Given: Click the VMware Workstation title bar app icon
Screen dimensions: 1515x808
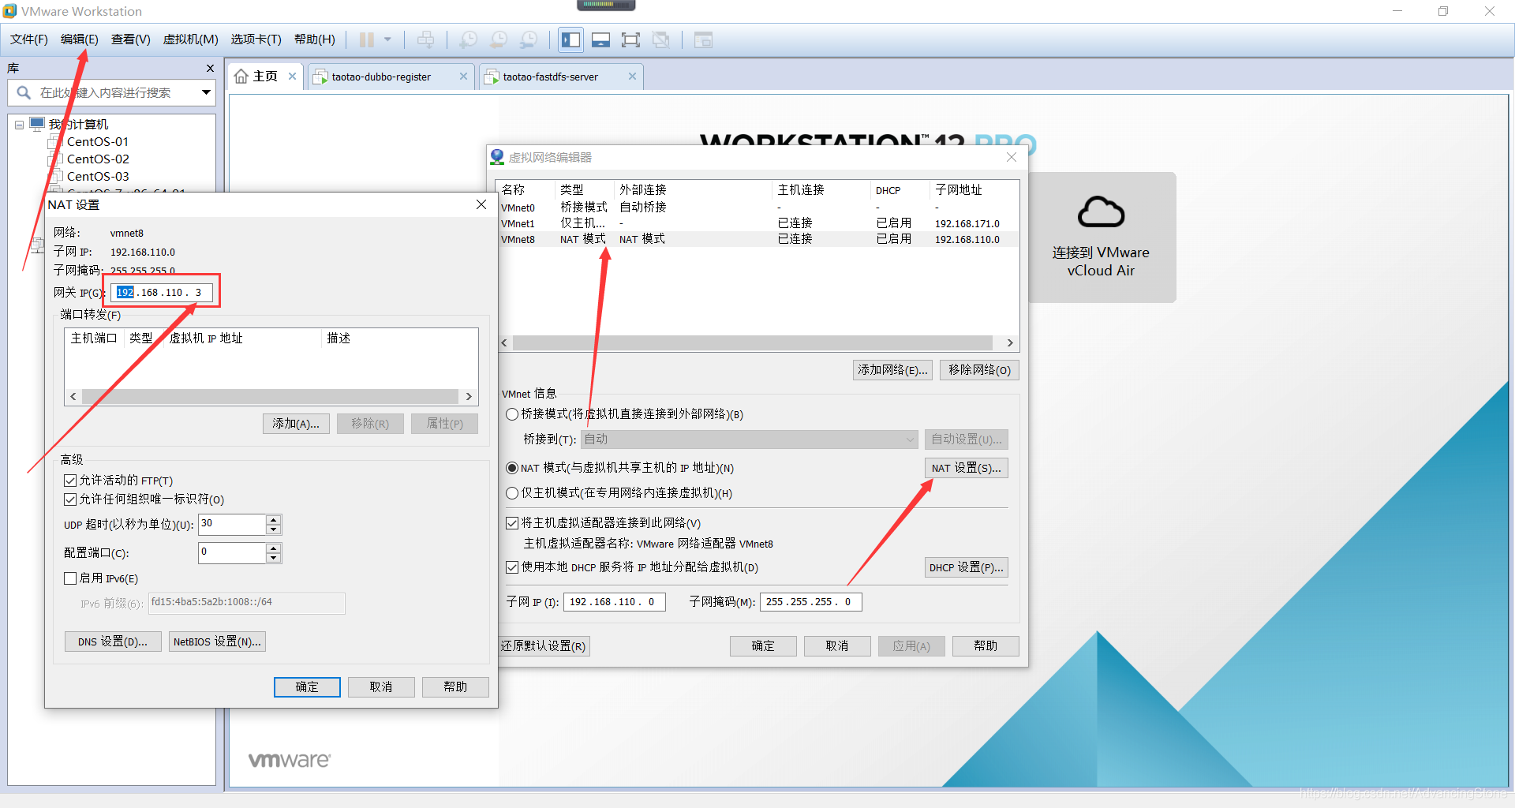Looking at the screenshot, I should (9, 11).
